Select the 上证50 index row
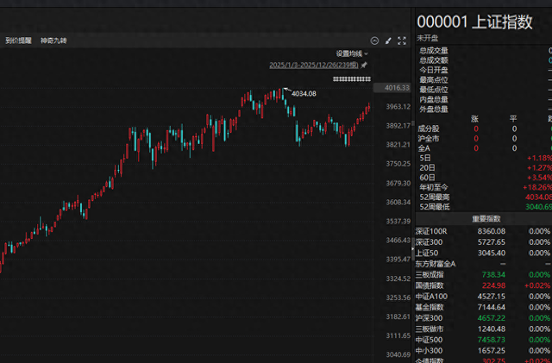The height and width of the screenshot is (363, 552). click(432, 253)
